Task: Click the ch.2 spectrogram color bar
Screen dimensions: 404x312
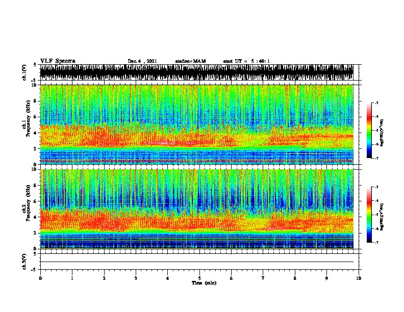Action: 369,215
